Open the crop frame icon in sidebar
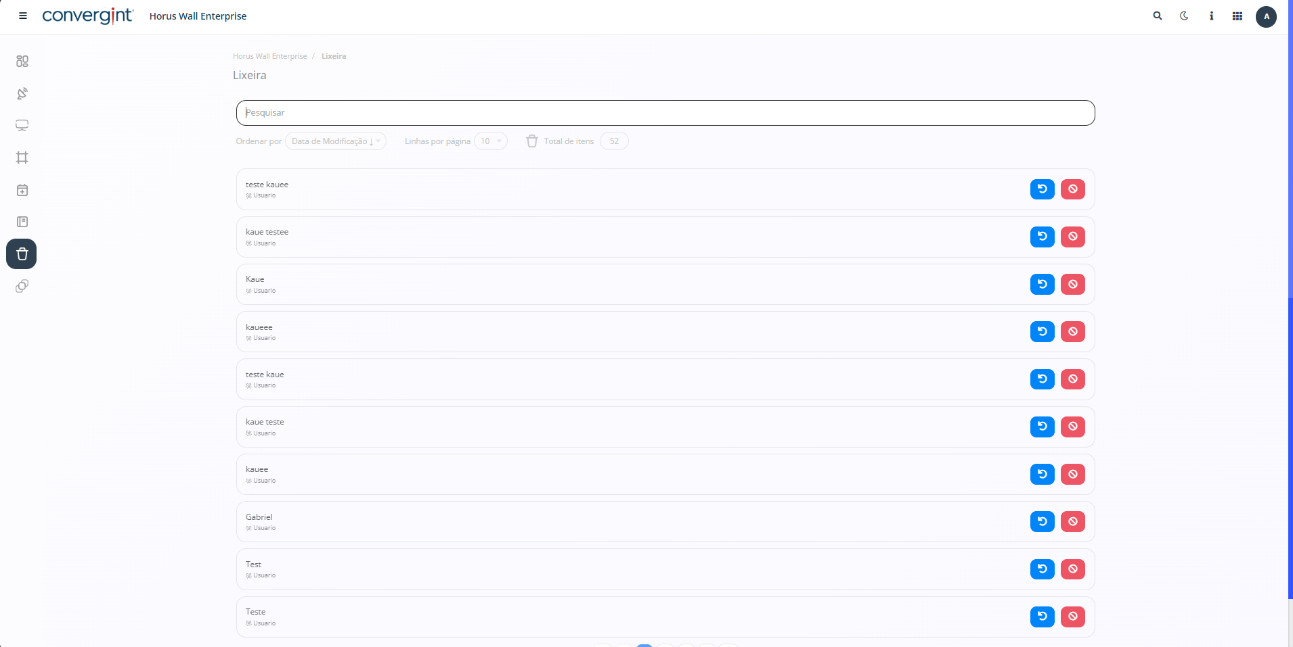Viewport: 1293px width, 647px height. (x=22, y=158)
